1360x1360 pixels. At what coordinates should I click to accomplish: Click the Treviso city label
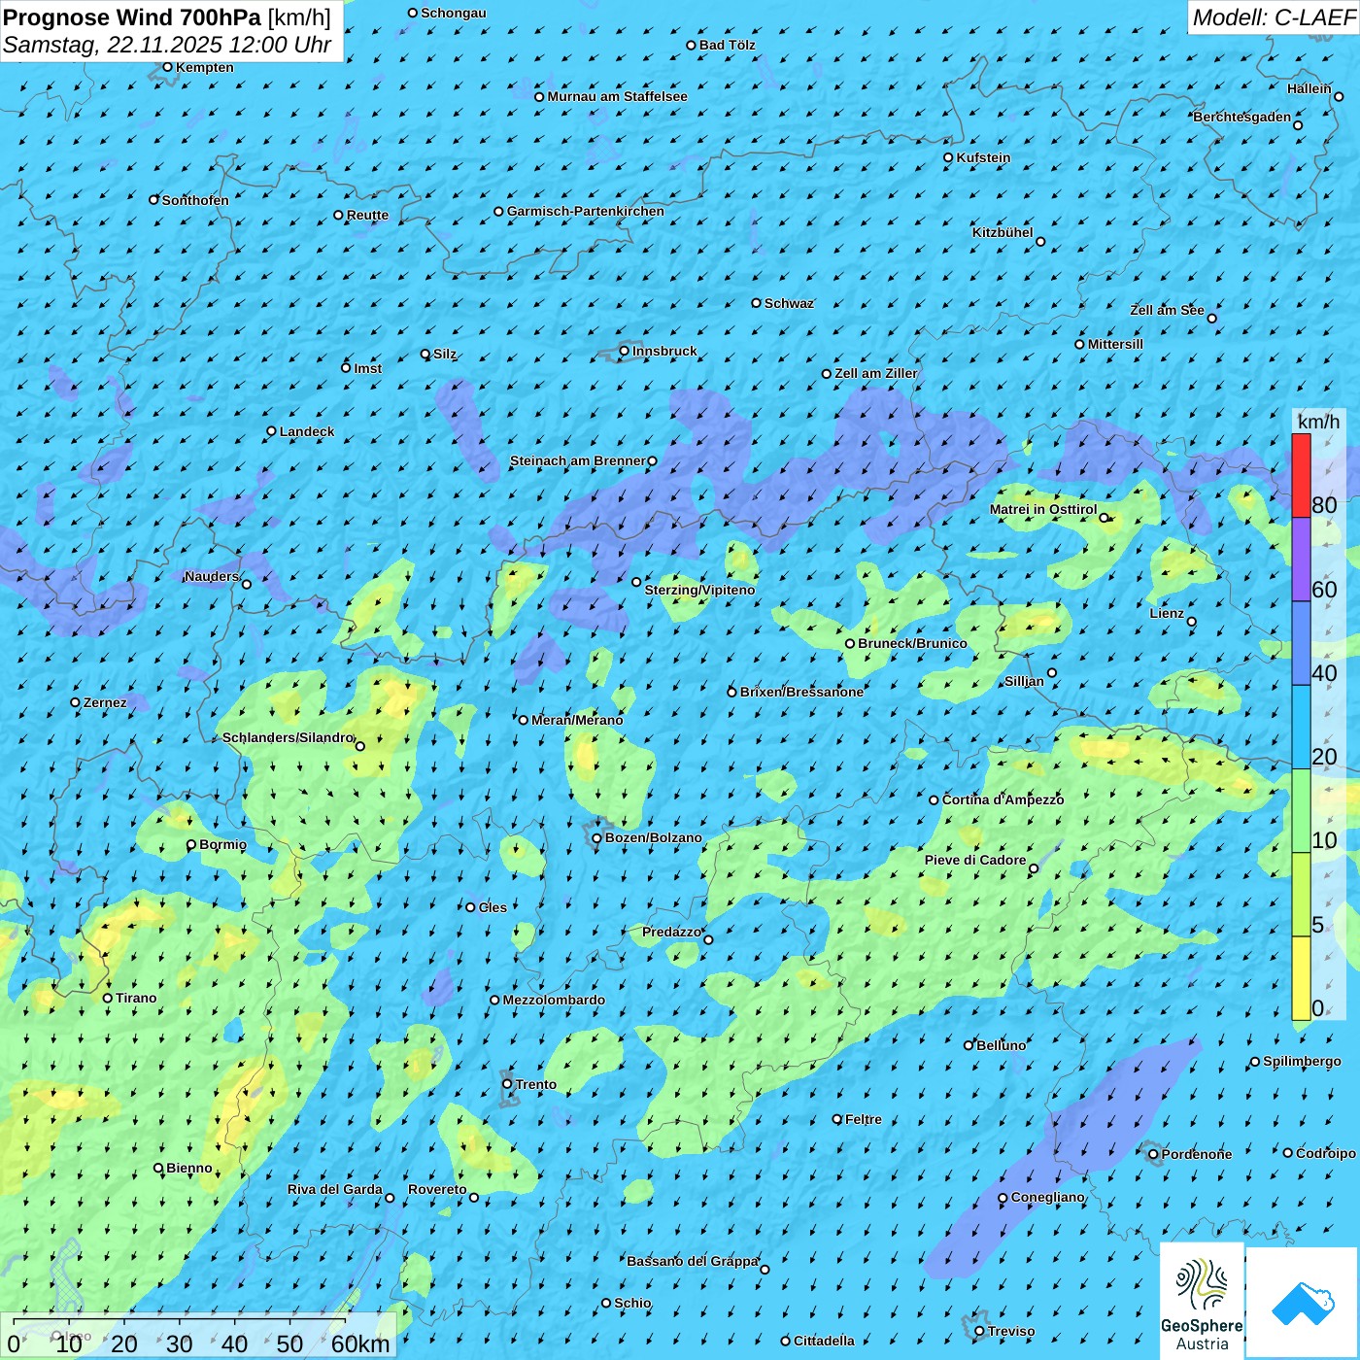coord(1011,1331)
